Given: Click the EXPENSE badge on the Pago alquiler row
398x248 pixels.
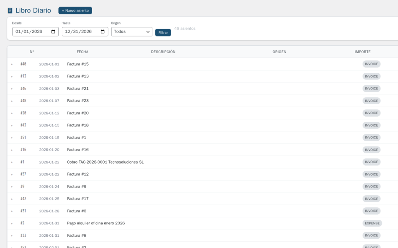Looking at the screenshot, I should pyautogui.click(x=372, y=223).
